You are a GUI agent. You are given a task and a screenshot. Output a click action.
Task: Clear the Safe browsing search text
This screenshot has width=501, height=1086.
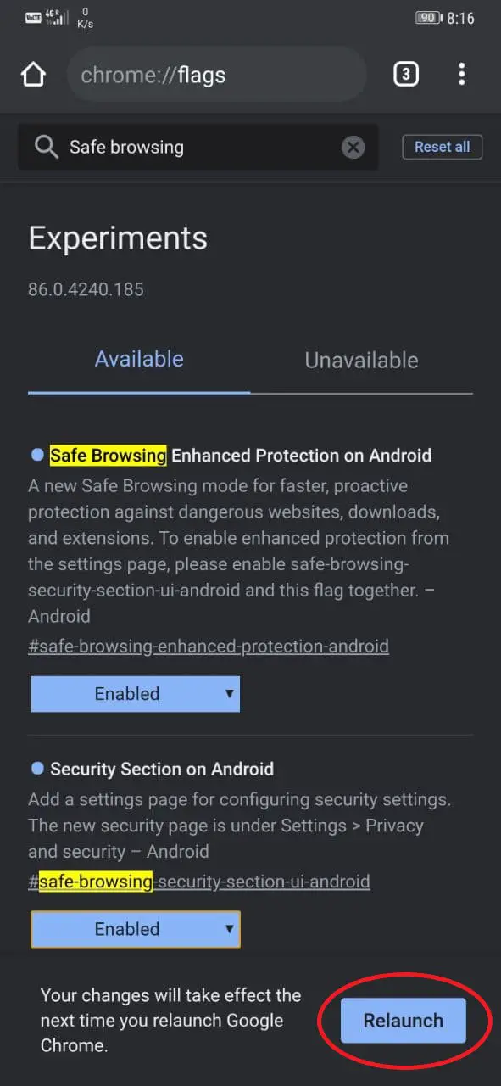point(353,148)
